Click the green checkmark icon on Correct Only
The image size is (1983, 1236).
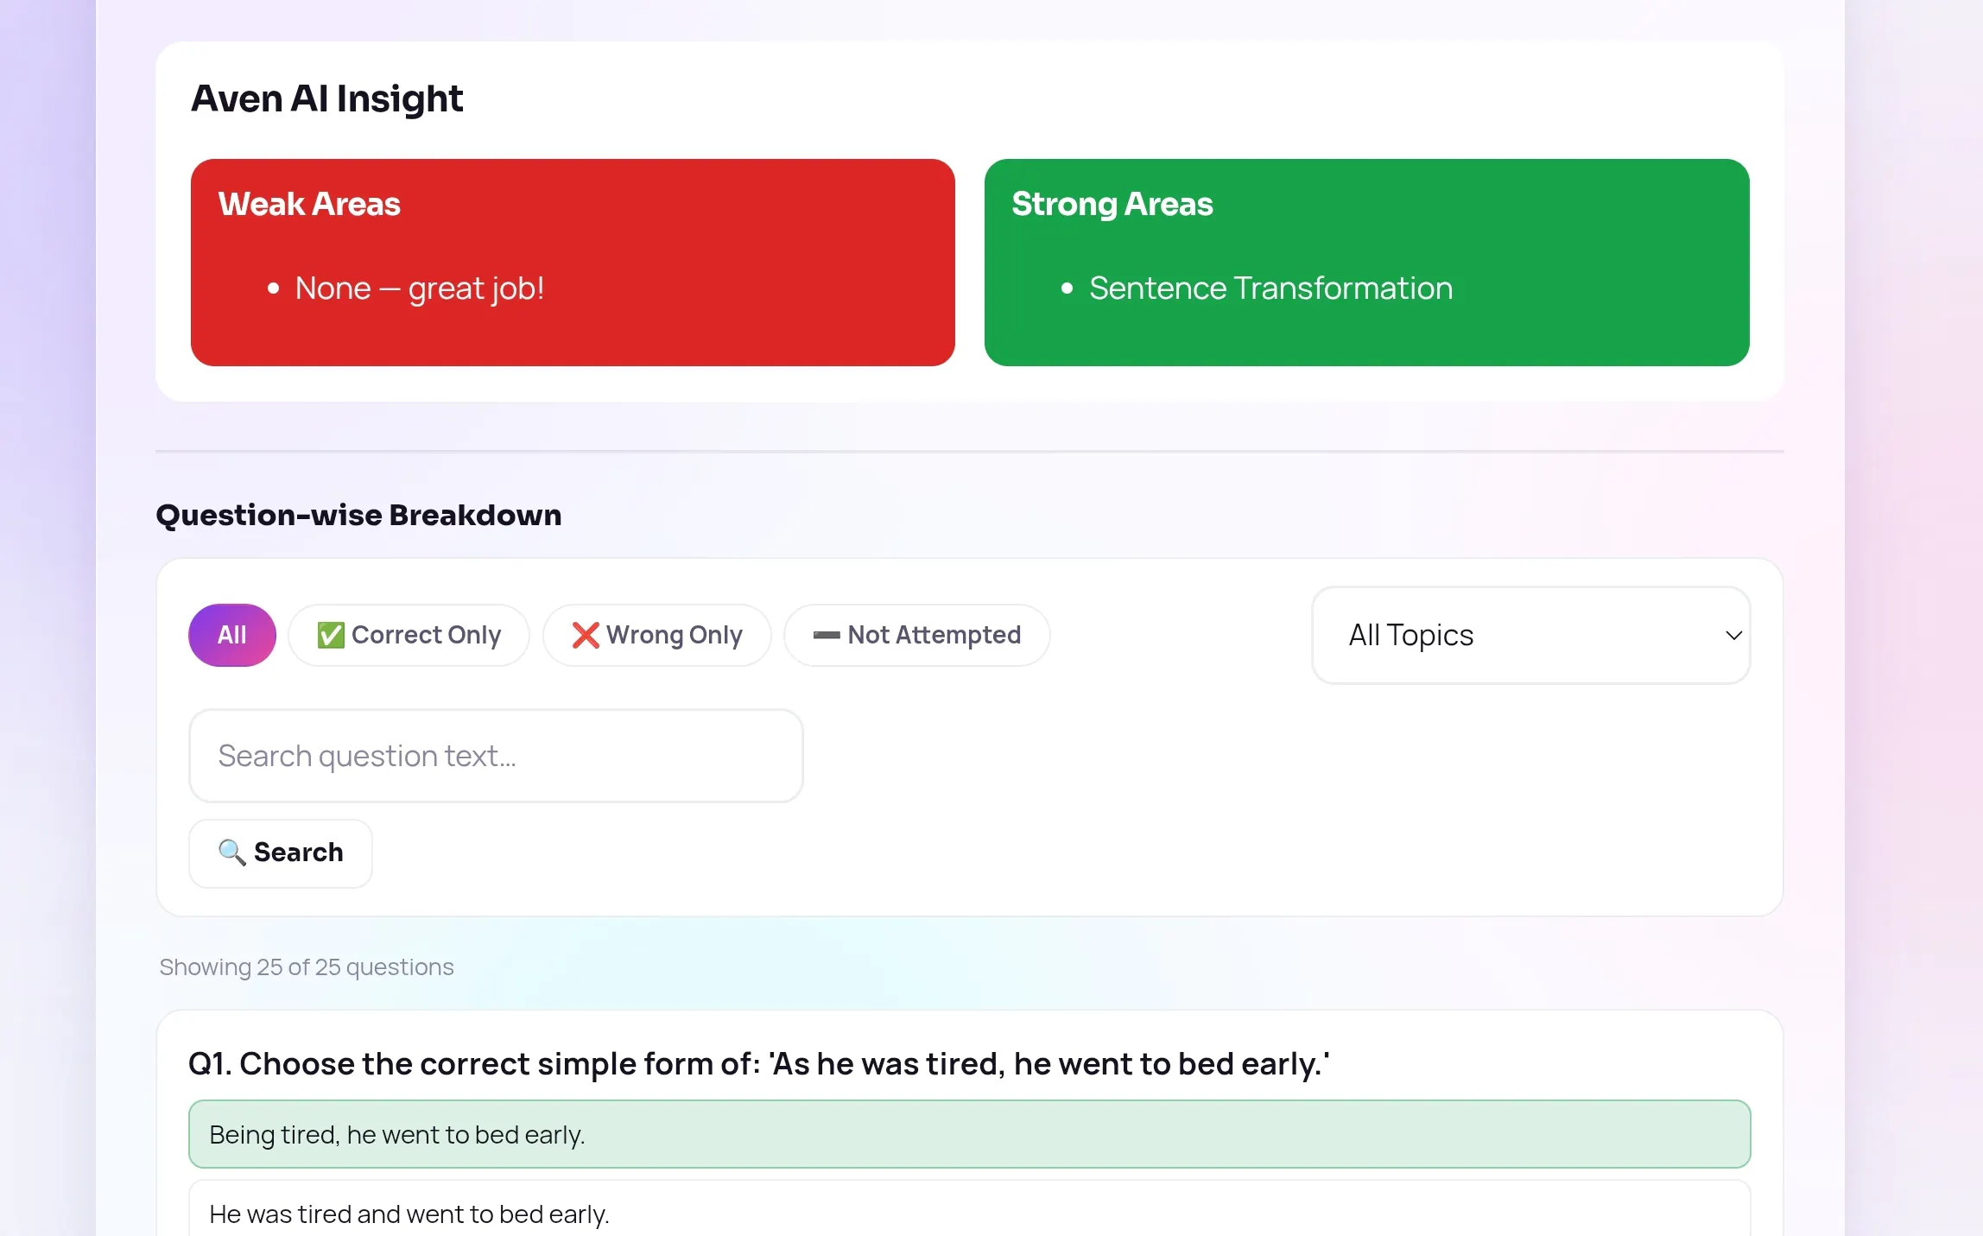pos(331,635)
